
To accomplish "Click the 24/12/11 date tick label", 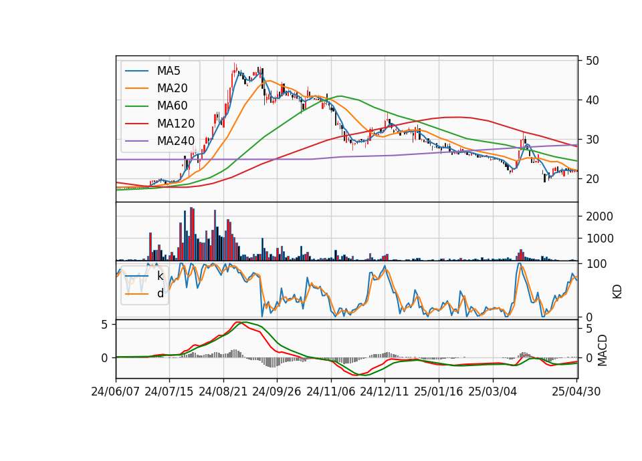I will (x=385, y=392).
